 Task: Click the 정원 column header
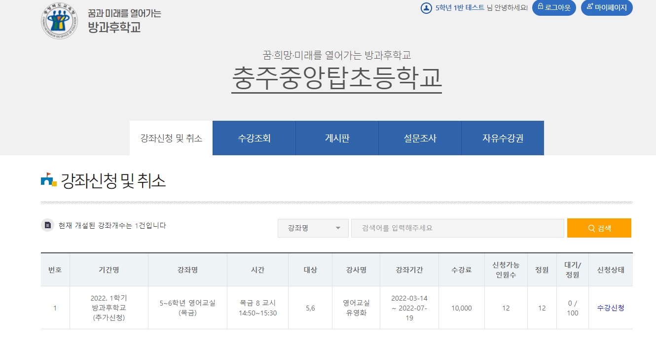coord(542,270)
